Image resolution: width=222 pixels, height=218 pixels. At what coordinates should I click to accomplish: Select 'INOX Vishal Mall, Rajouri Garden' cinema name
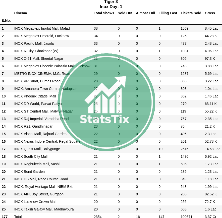pos(40,134)
